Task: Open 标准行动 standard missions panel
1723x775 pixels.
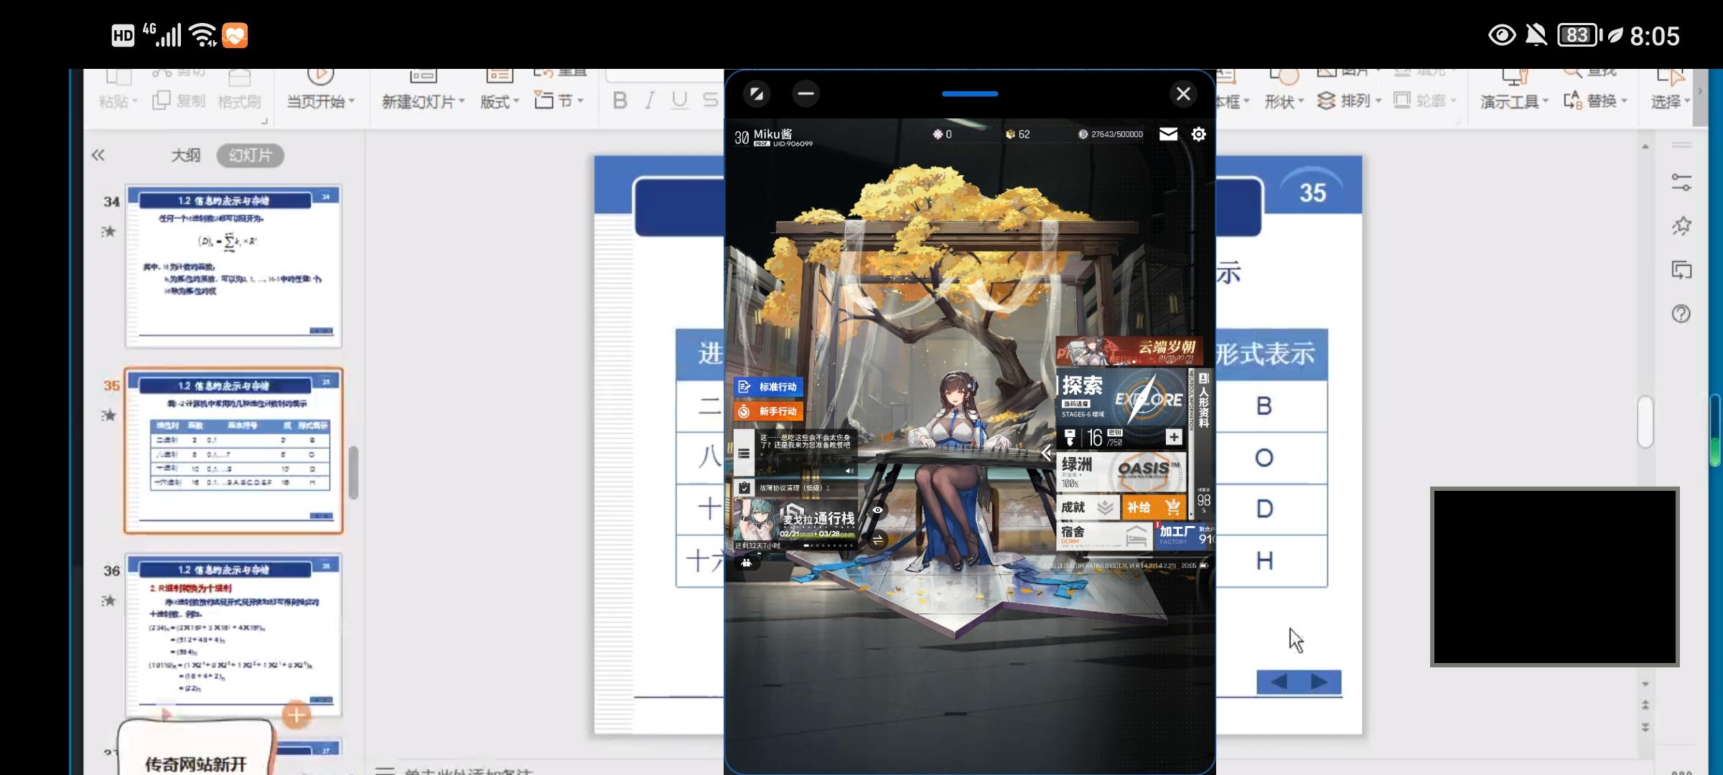Action: click(x=768, y=387)
